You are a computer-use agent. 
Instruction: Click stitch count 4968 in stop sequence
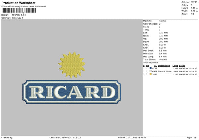tap(155, 72)
